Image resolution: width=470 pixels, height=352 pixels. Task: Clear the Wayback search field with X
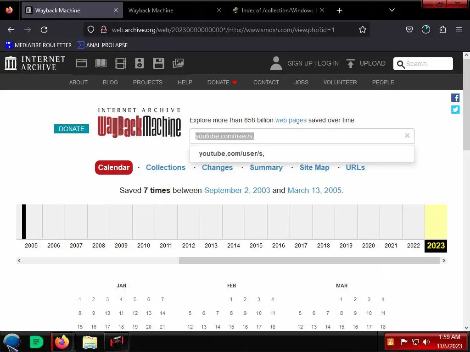pos(407,136)
